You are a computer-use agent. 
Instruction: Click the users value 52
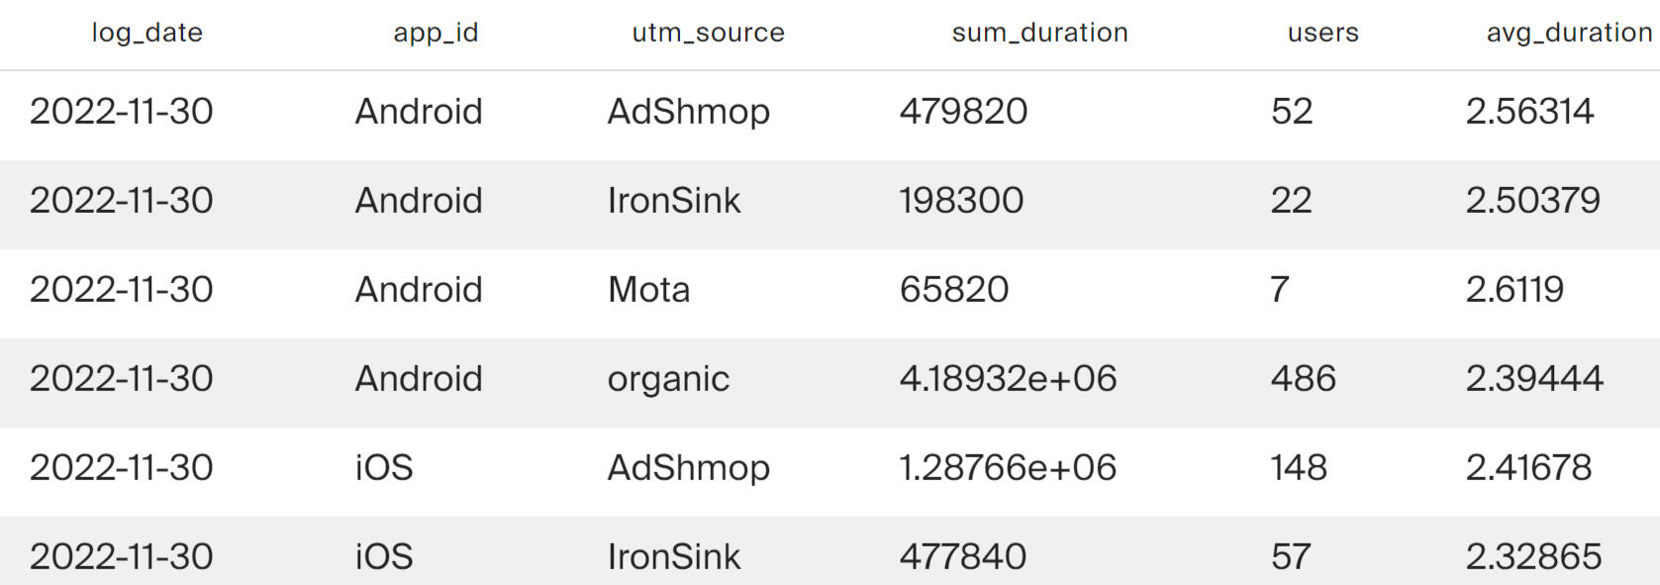pyautogui.click(x=1292, y=111)
